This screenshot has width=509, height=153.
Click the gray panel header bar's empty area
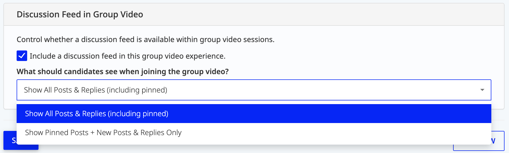[316, 14]
